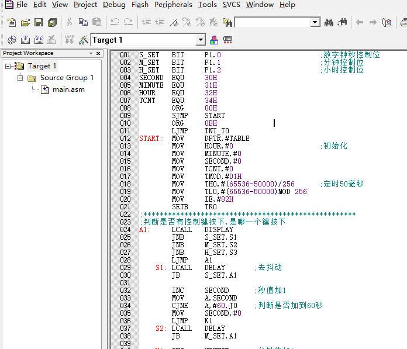
Task: Click the Find in Files icon
Action: coord(227,23)
